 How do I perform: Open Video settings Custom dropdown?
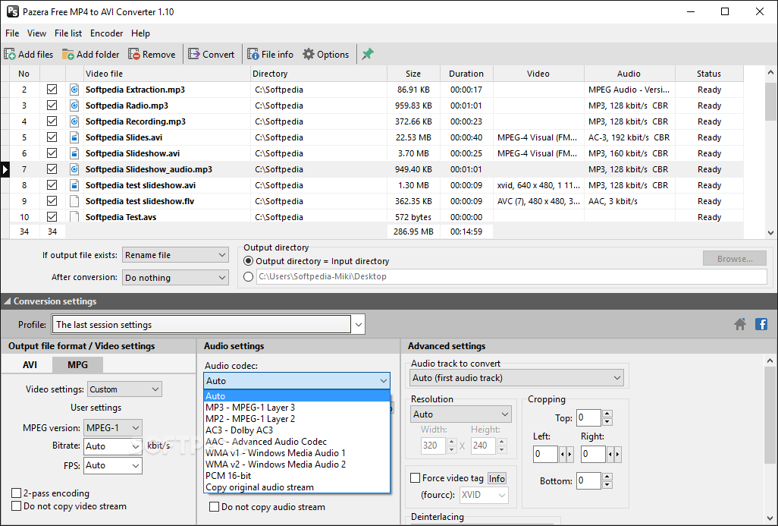coord(124,389)
